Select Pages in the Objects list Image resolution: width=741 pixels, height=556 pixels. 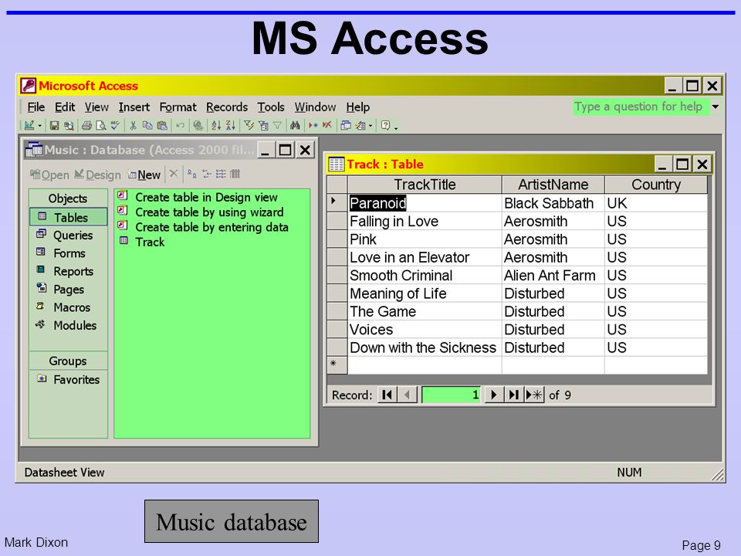point(69,289)
